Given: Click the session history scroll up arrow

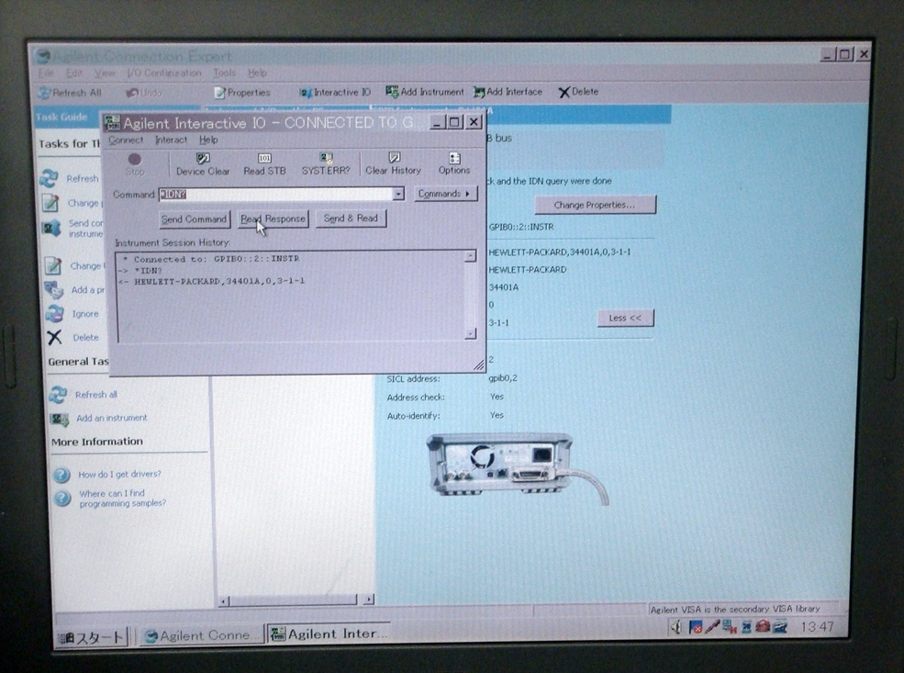Looking at the screenshot, I should (x=471, y=255).
